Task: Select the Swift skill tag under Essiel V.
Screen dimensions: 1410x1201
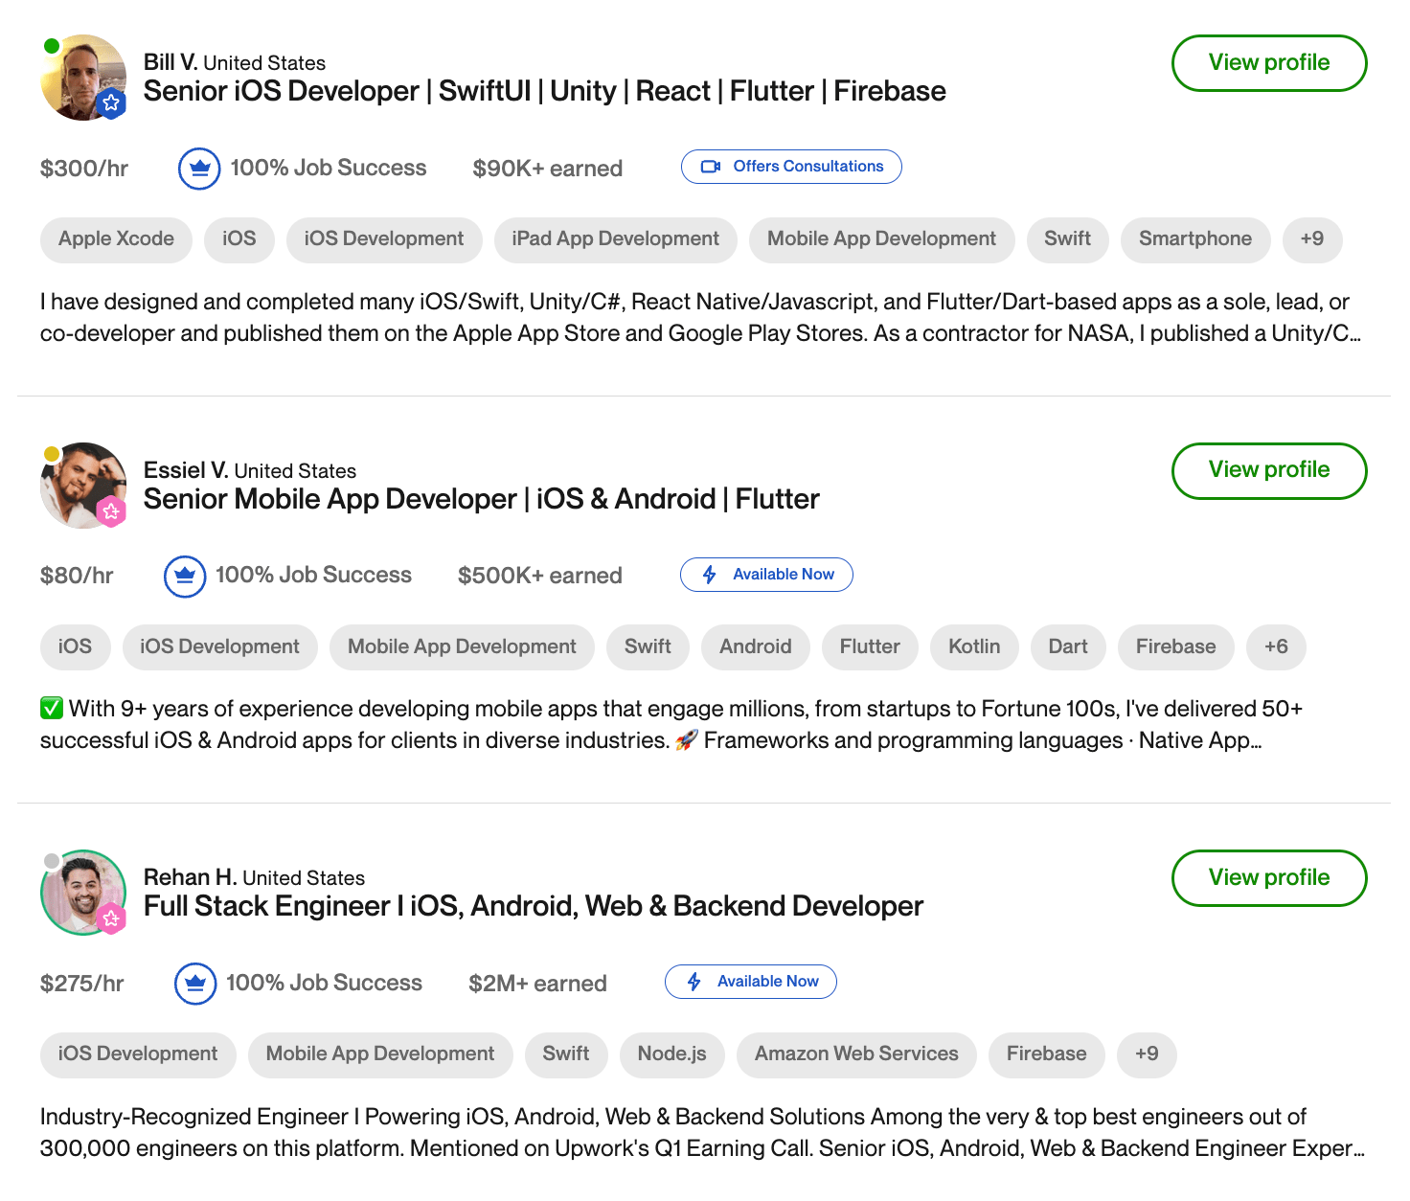Action: (x=648, y=646)
